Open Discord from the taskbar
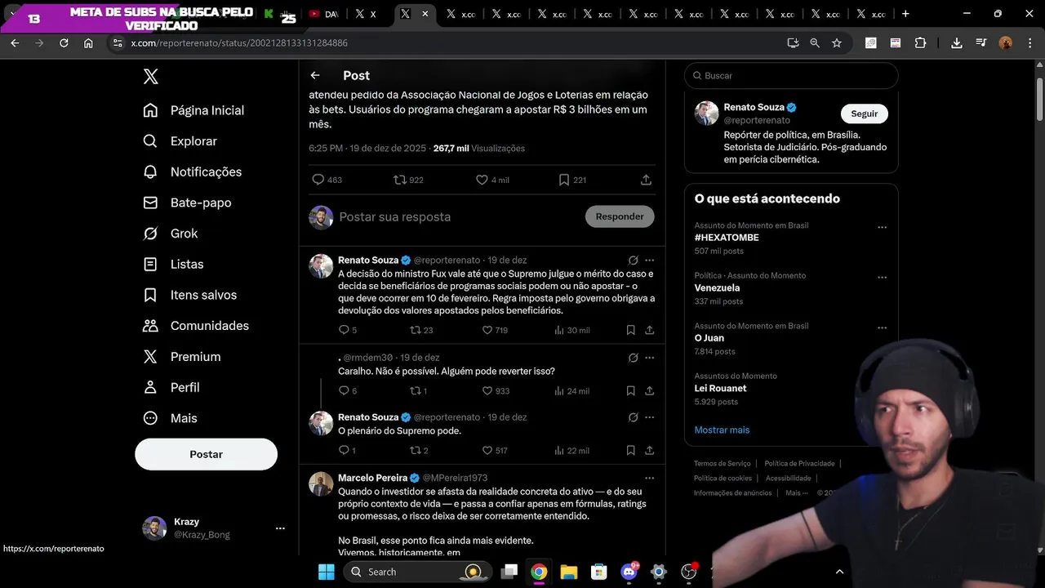This screenshot has width=1045, height=588. (629, 572)
